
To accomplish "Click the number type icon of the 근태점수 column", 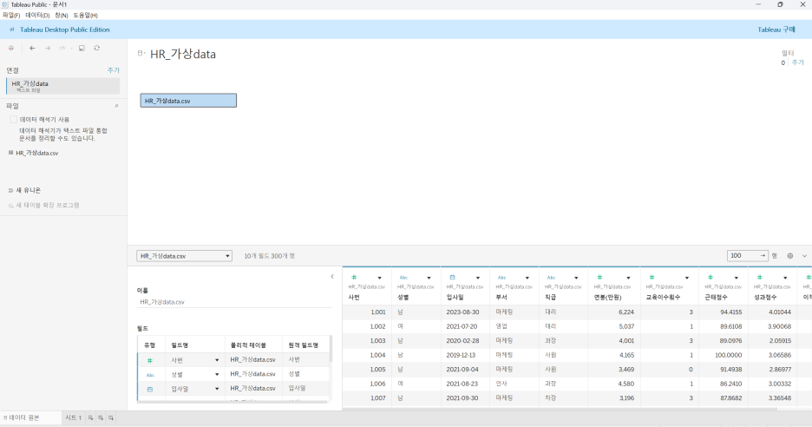I will pyautogui.click(x=710, y=277).
